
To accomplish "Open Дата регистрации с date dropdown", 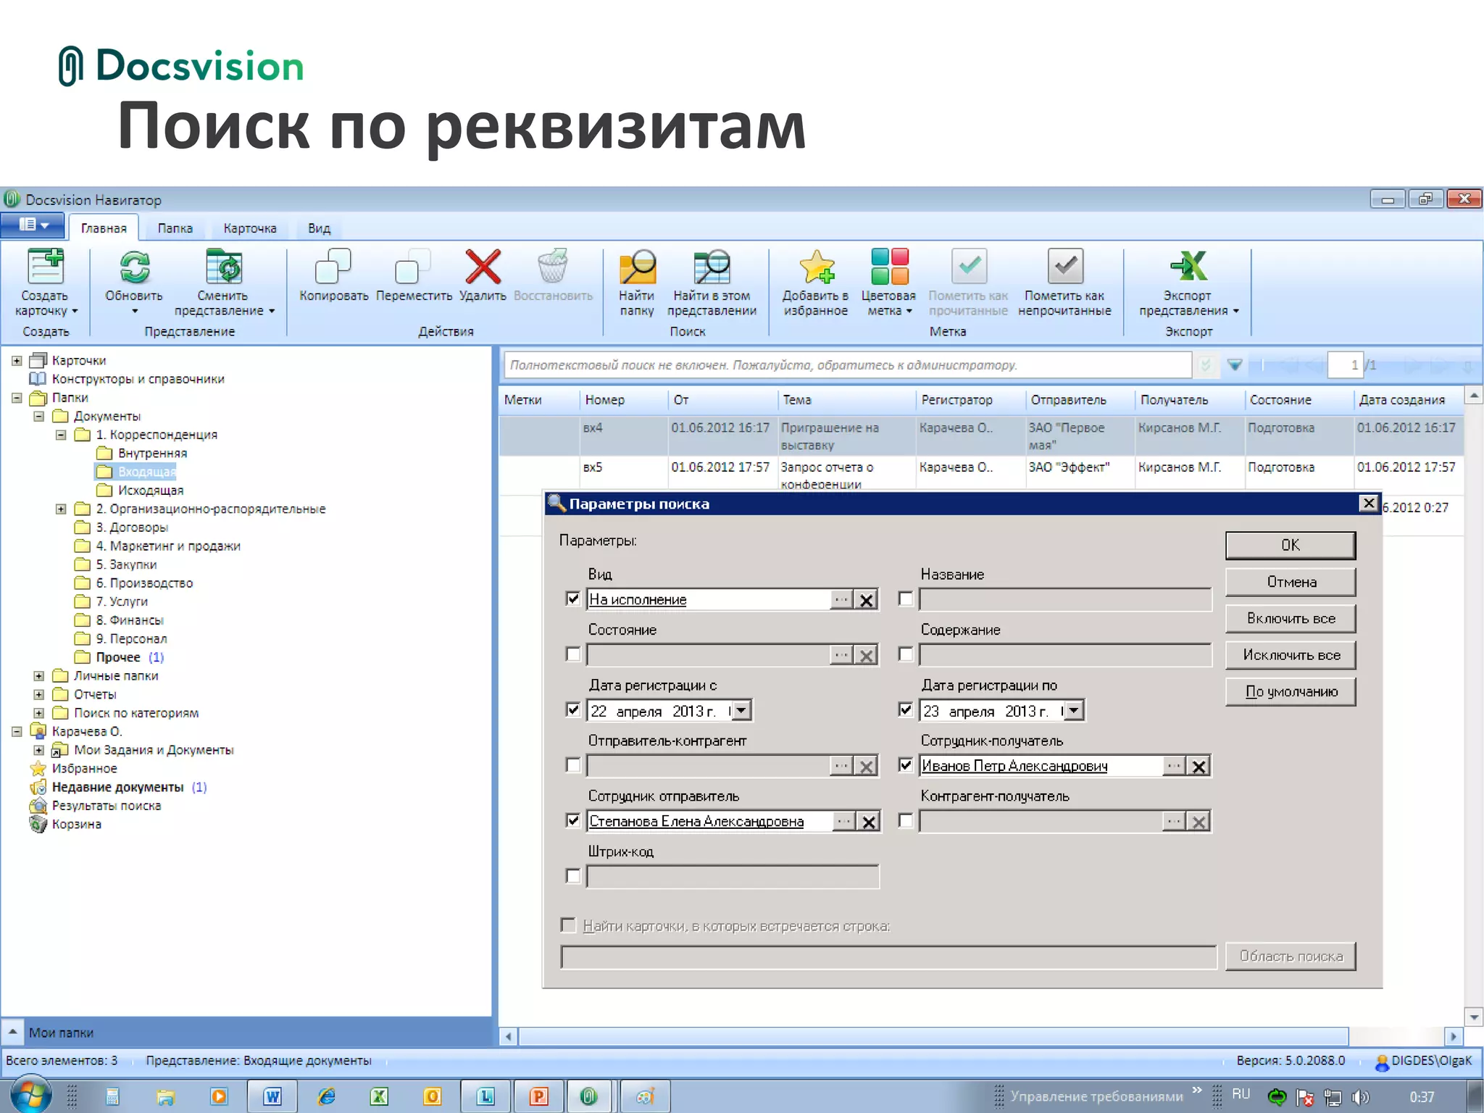I will pyautogui.click(x=741, y=710).
